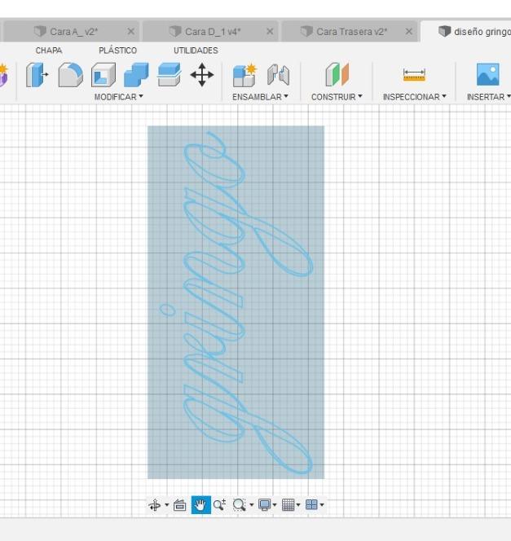The image size is (511, 541).
Task: Open the UTILIDADES ribbon tab
Action: [196, 51]
